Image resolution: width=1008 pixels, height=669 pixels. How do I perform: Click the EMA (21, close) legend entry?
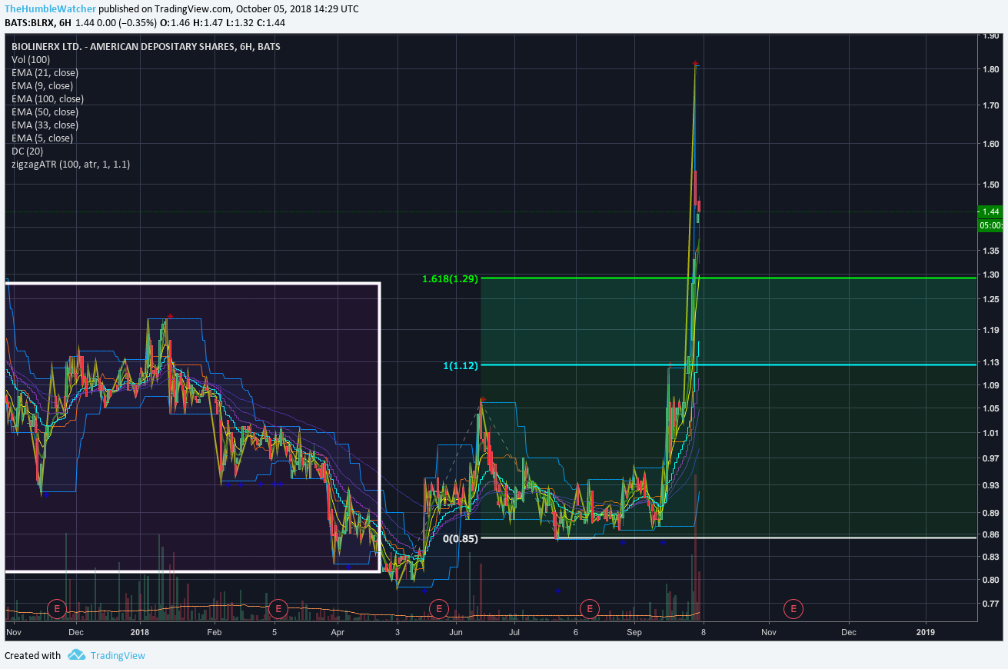(x=45, y=72)
